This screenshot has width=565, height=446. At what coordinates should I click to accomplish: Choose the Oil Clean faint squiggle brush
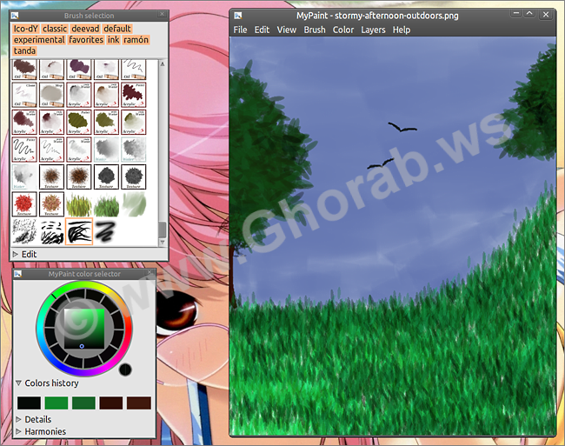click(24, 95)
